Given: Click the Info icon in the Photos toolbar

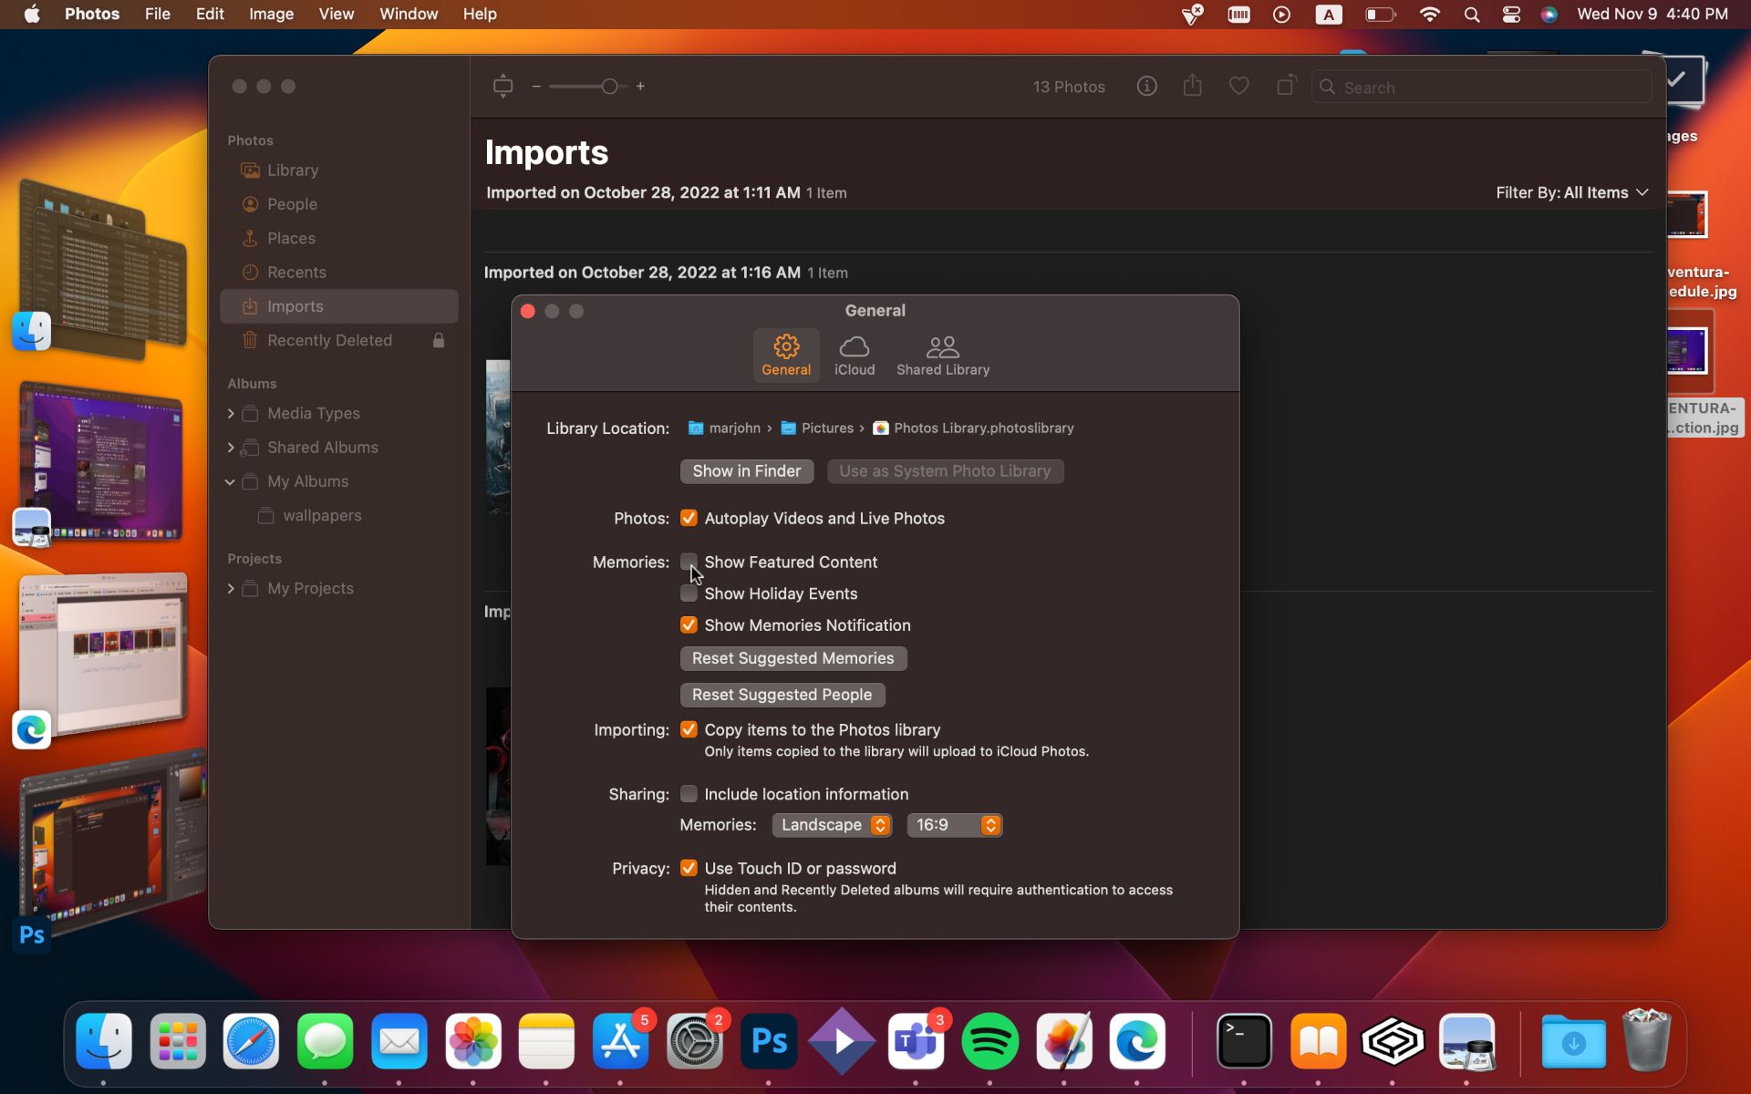Looking at the screenshot, I should [1146, 87].
